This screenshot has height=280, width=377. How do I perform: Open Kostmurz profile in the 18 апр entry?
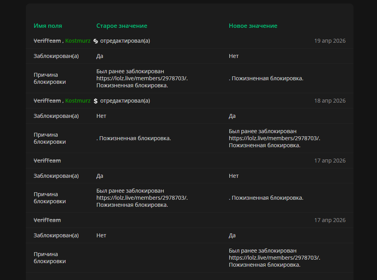click(x=78, y=101)
